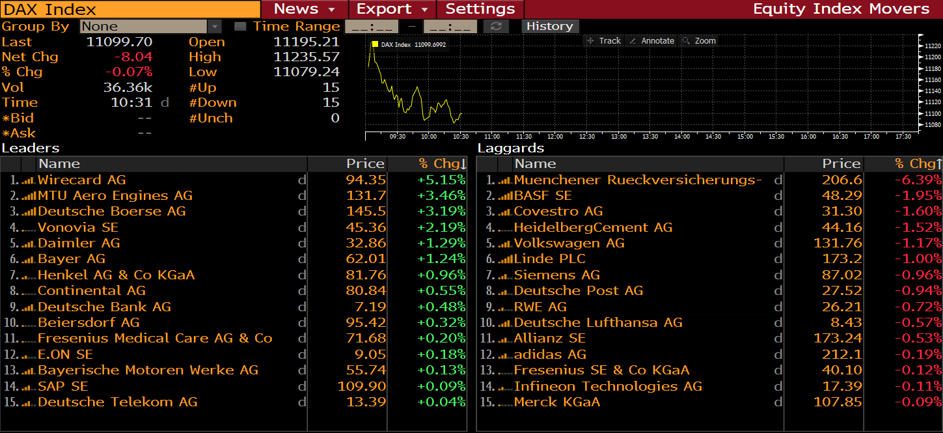Select Bayerische Motoren Werke AG row
Image resolution: width=943 pixels, height=433 pixels.
(234, 370)
